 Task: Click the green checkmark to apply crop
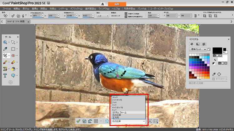click(79, 121)
